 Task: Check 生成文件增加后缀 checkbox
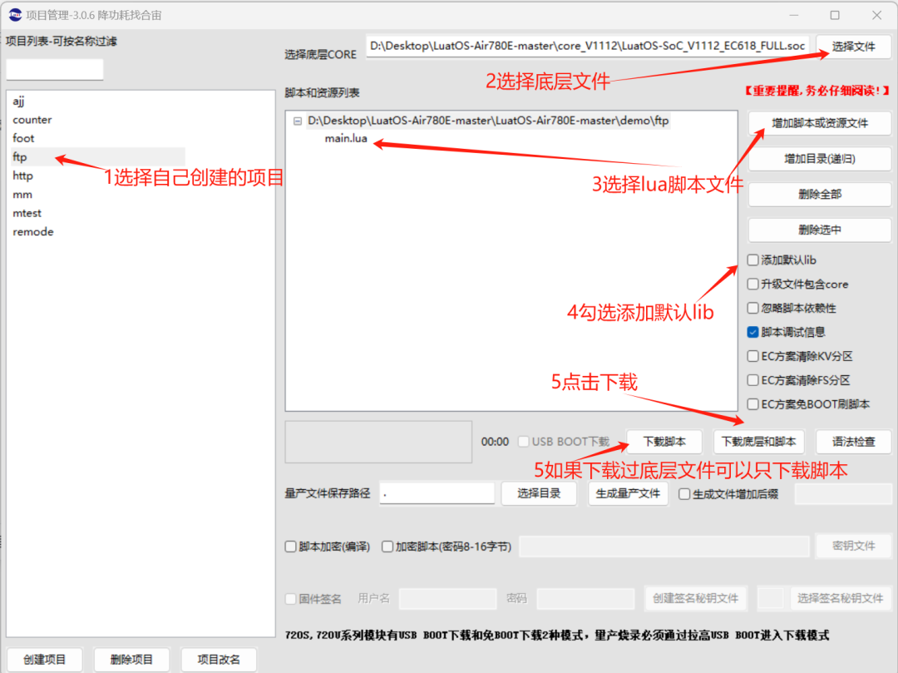[684, 494]
